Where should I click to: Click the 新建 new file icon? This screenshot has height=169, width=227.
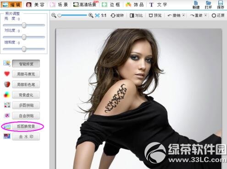(x=196, y=5)
